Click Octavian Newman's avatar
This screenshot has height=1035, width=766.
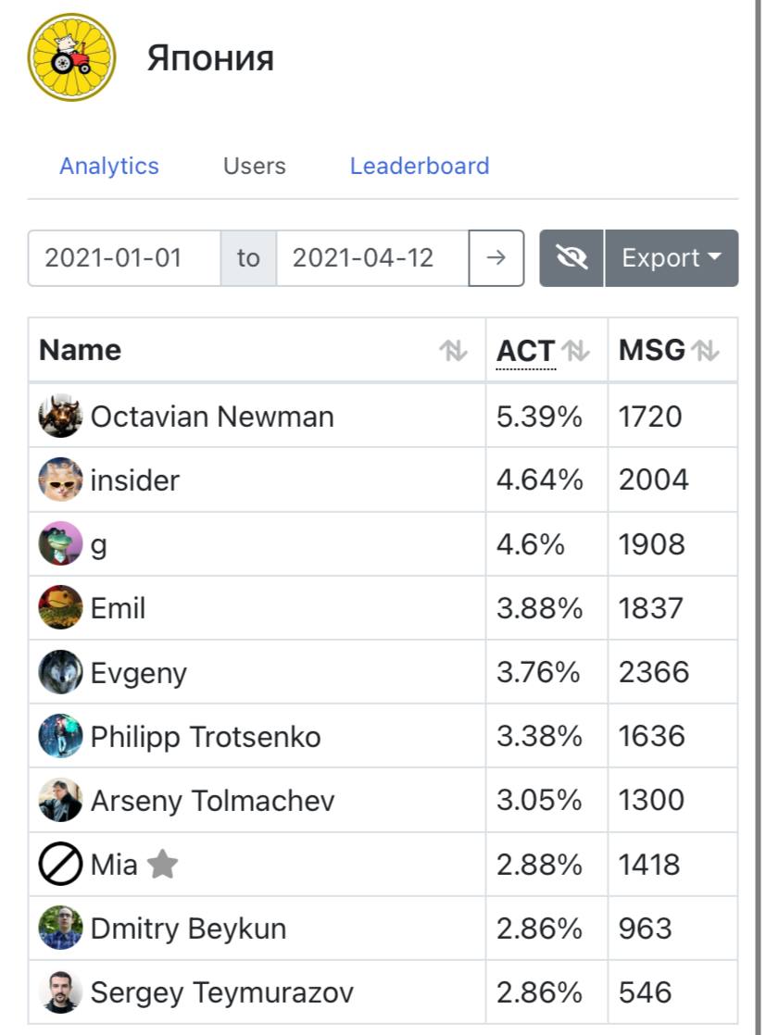coord(60,416)
